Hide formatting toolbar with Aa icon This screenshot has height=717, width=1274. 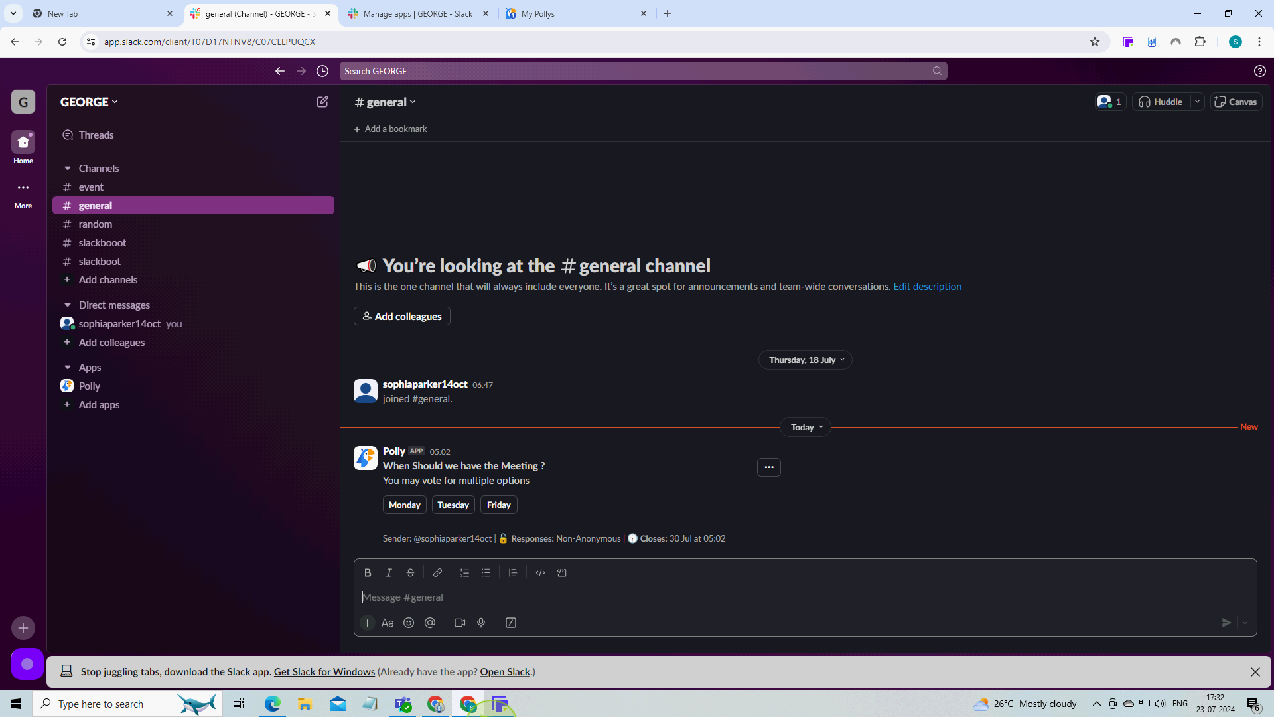pyautogui.click(x=388, y=623)
